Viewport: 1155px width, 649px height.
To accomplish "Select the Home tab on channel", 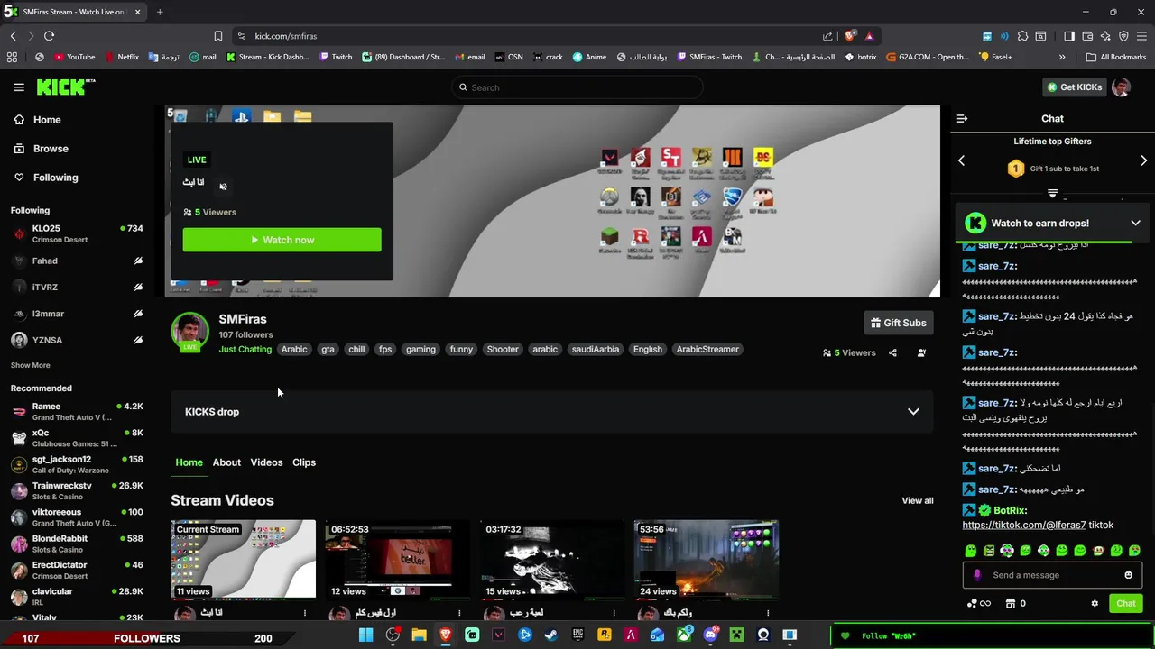I will (189, 462).
